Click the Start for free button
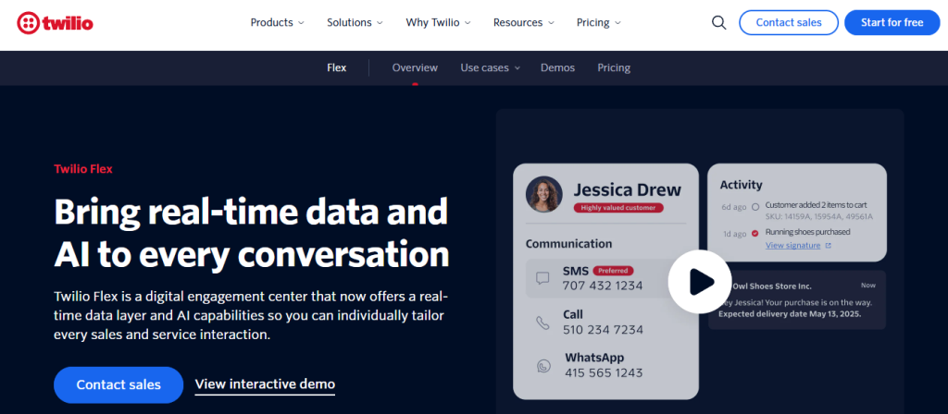 [892, 23]
